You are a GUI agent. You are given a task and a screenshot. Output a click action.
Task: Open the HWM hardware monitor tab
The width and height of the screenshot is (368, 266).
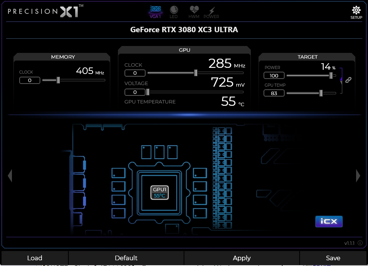click(x=194, y=12)
